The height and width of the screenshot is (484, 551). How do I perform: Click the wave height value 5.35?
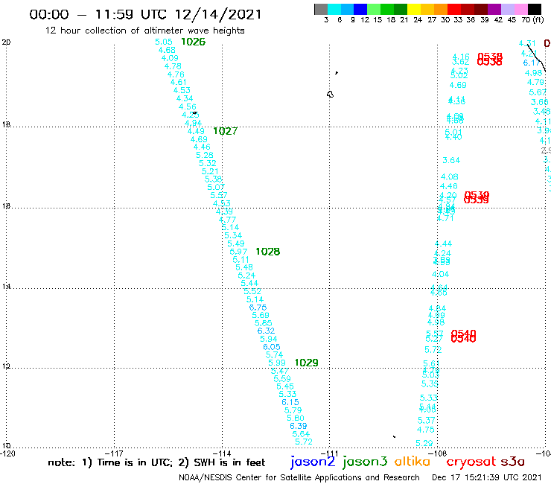[430, 383]
